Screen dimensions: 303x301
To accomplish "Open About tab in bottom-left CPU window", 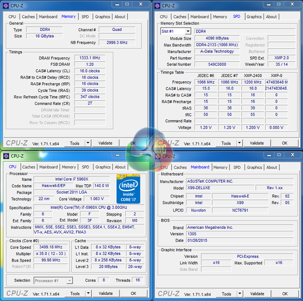I will [x=120, y=167].
